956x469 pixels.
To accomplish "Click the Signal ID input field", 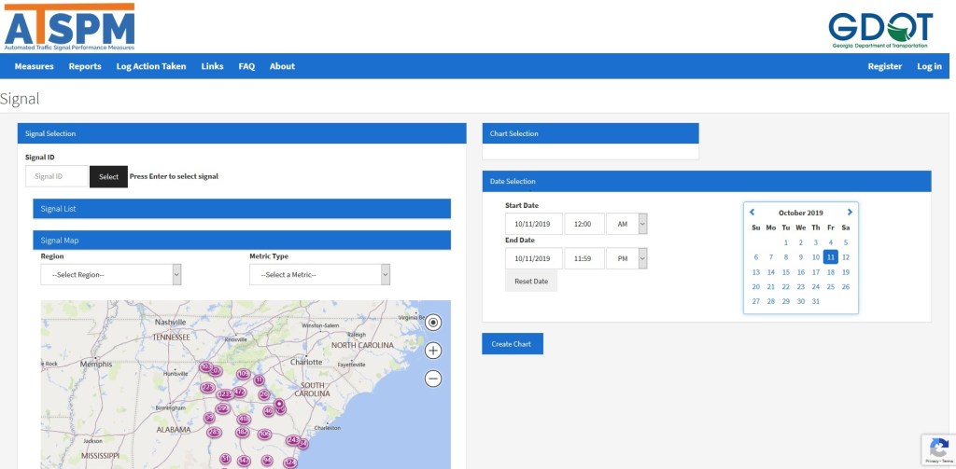I will pyautogui.click(x=57, y=176).
